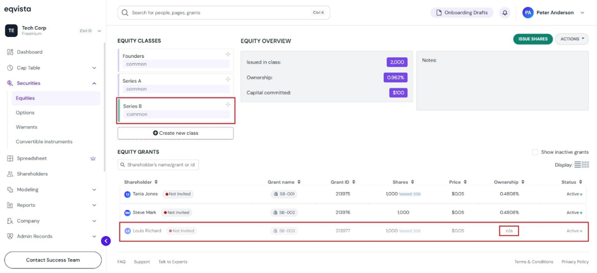The width and height of the screenshot is (597, 273).
Task: Click the PA user avatar
Action: pos(528,13)
